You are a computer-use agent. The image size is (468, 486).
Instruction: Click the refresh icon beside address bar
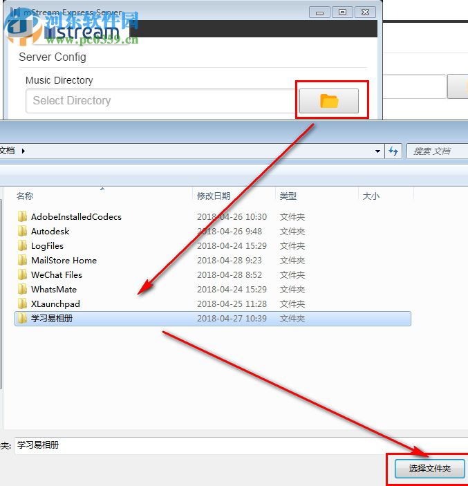[393, 151]
